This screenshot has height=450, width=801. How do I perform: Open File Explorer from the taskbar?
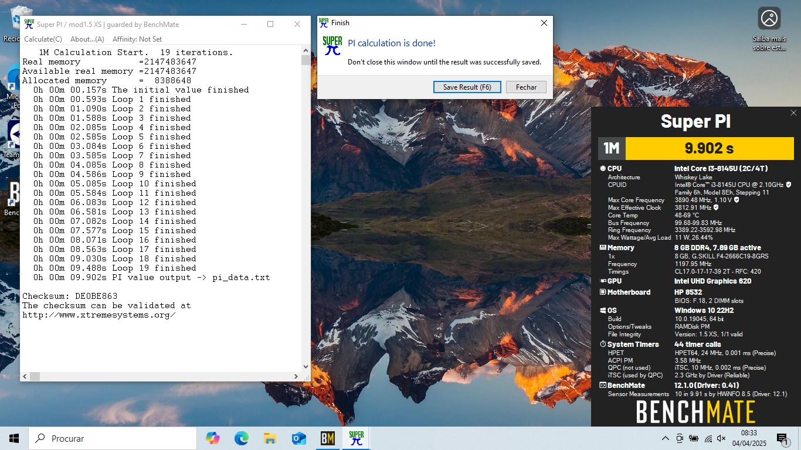pos(270,438)
